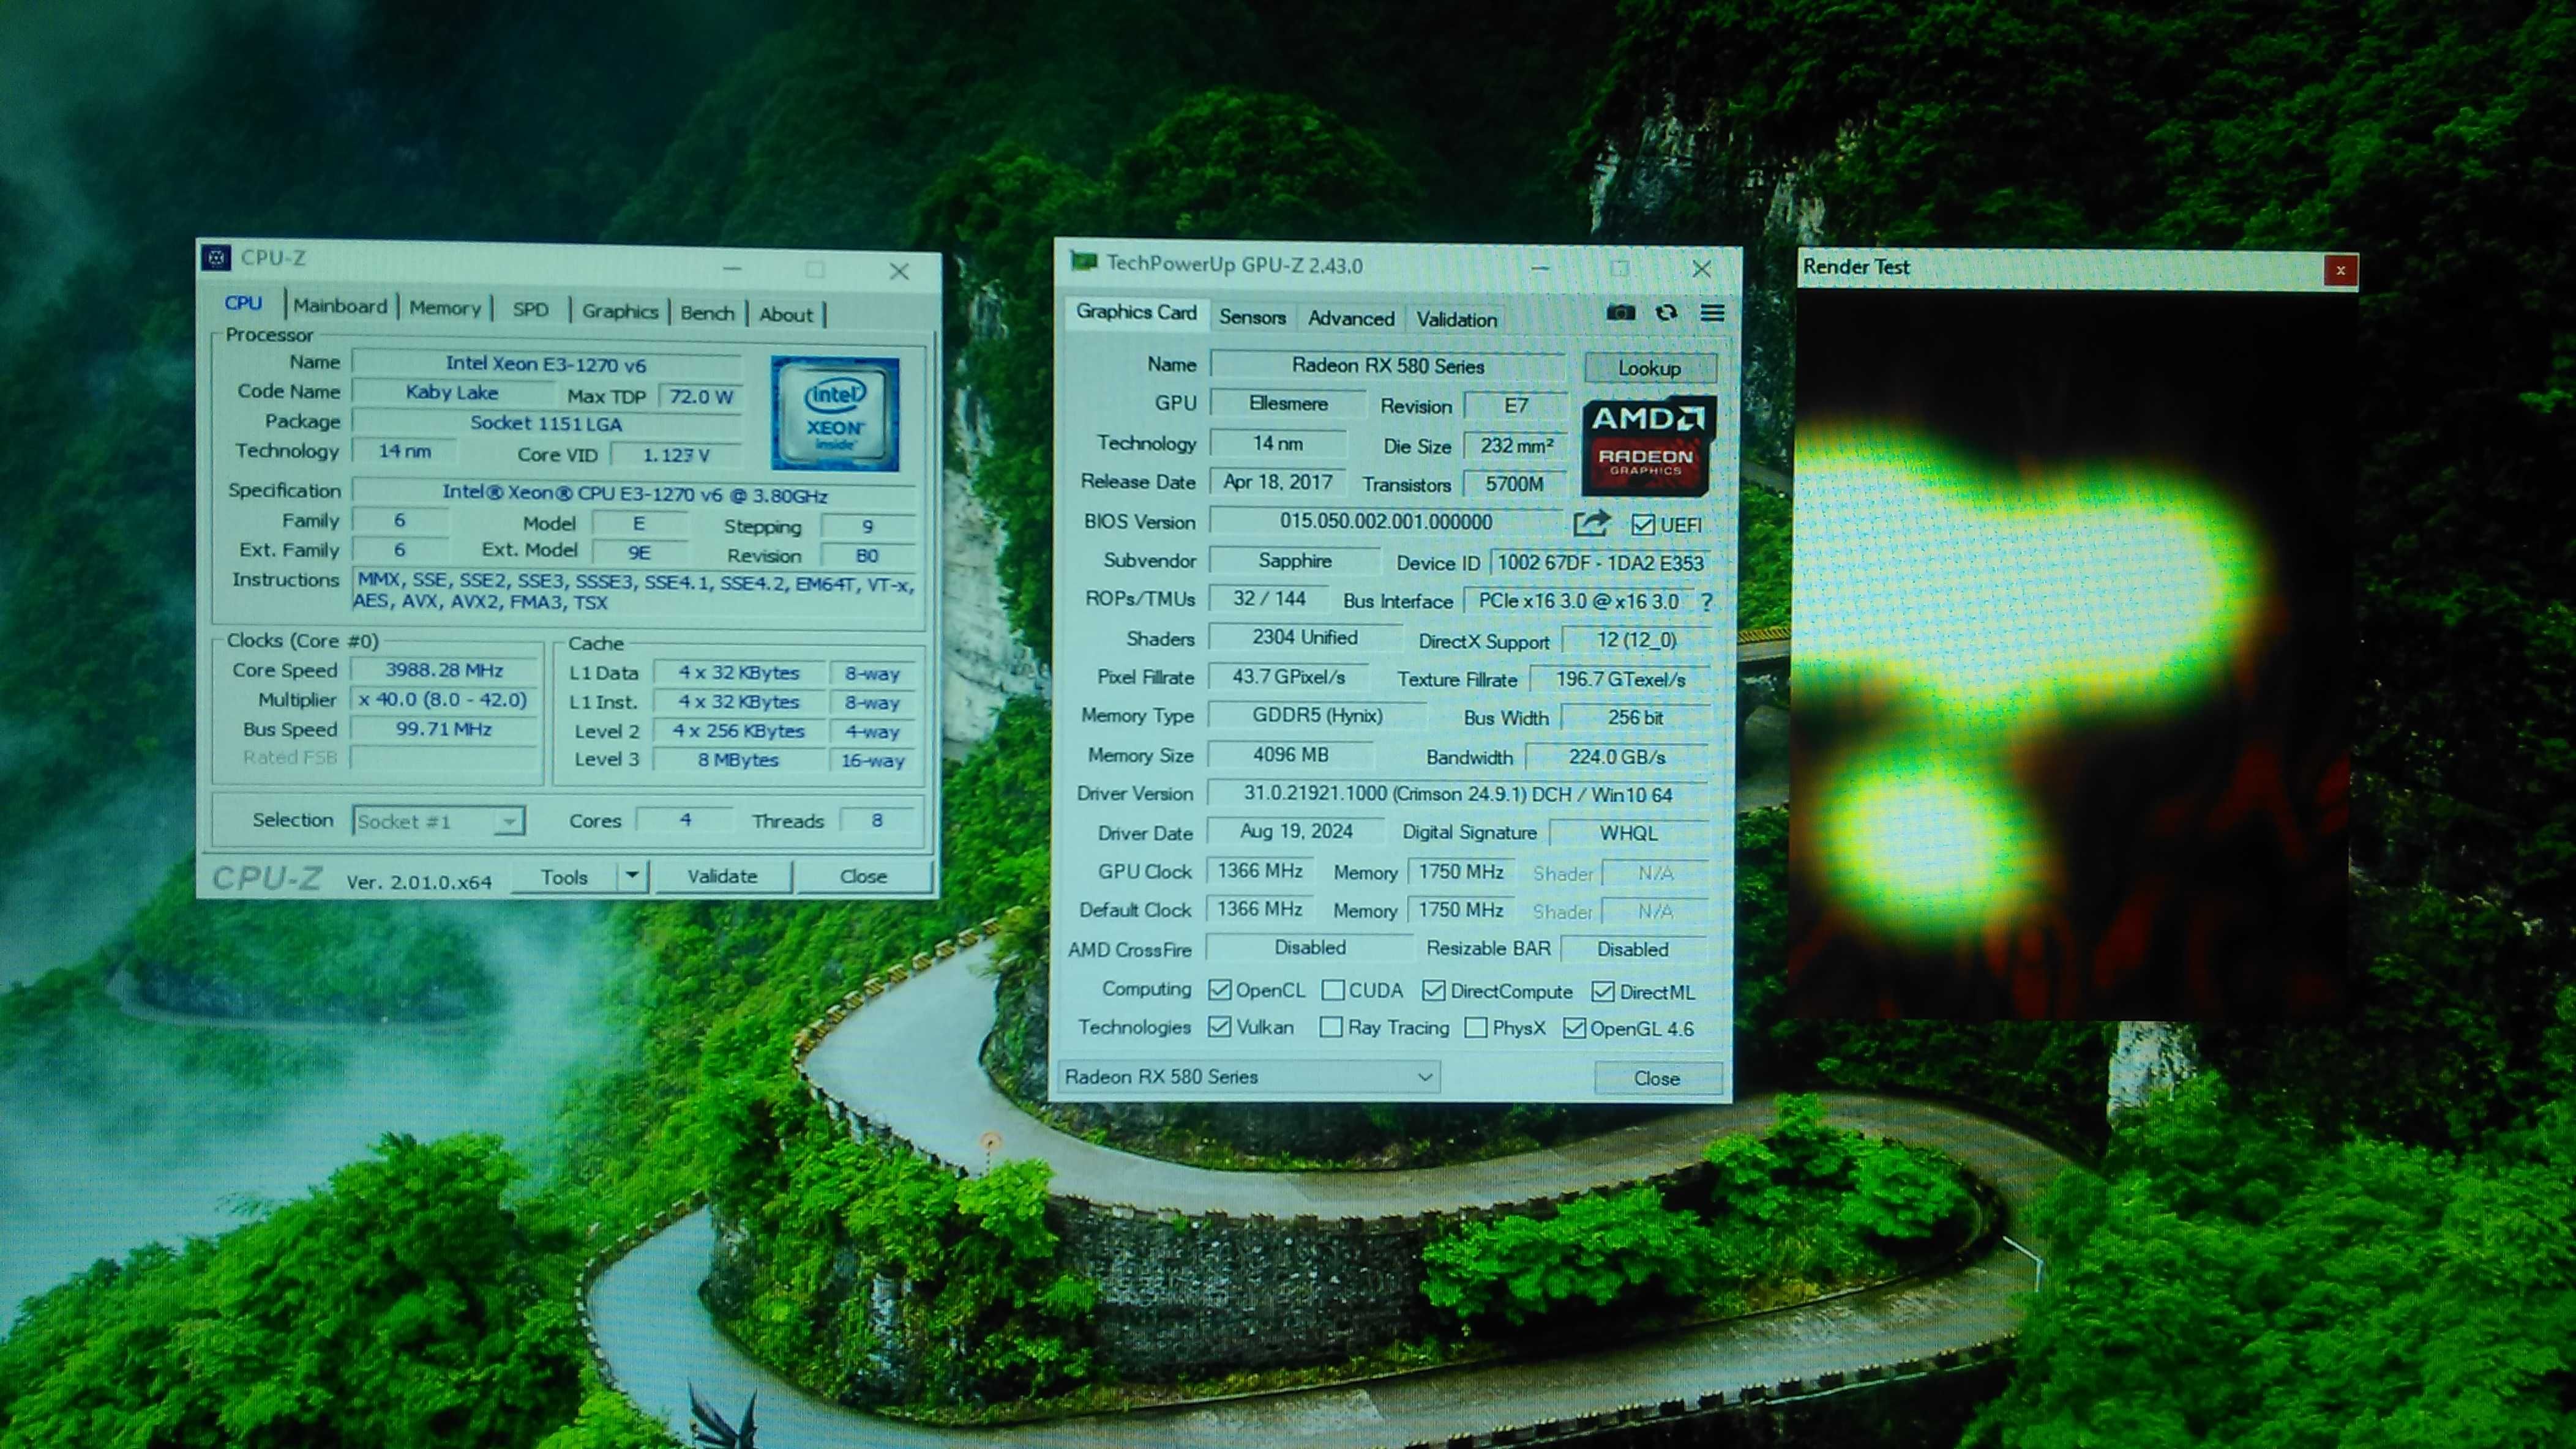
Task: Toggle the Ray Tracing checkbox
Action: coord(1331,1027)
